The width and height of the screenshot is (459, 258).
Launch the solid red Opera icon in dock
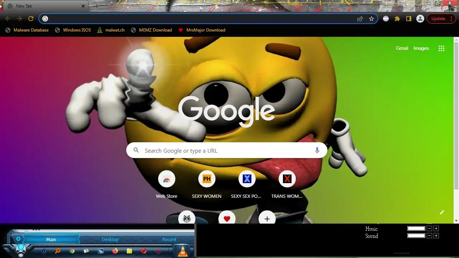tap(144, 251)
